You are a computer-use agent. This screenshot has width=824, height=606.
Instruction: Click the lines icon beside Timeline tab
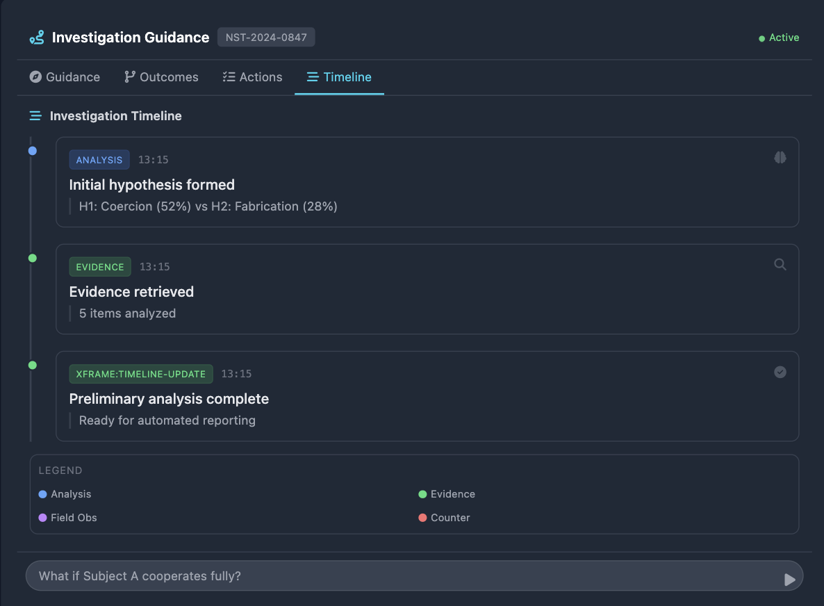point(313,76)
